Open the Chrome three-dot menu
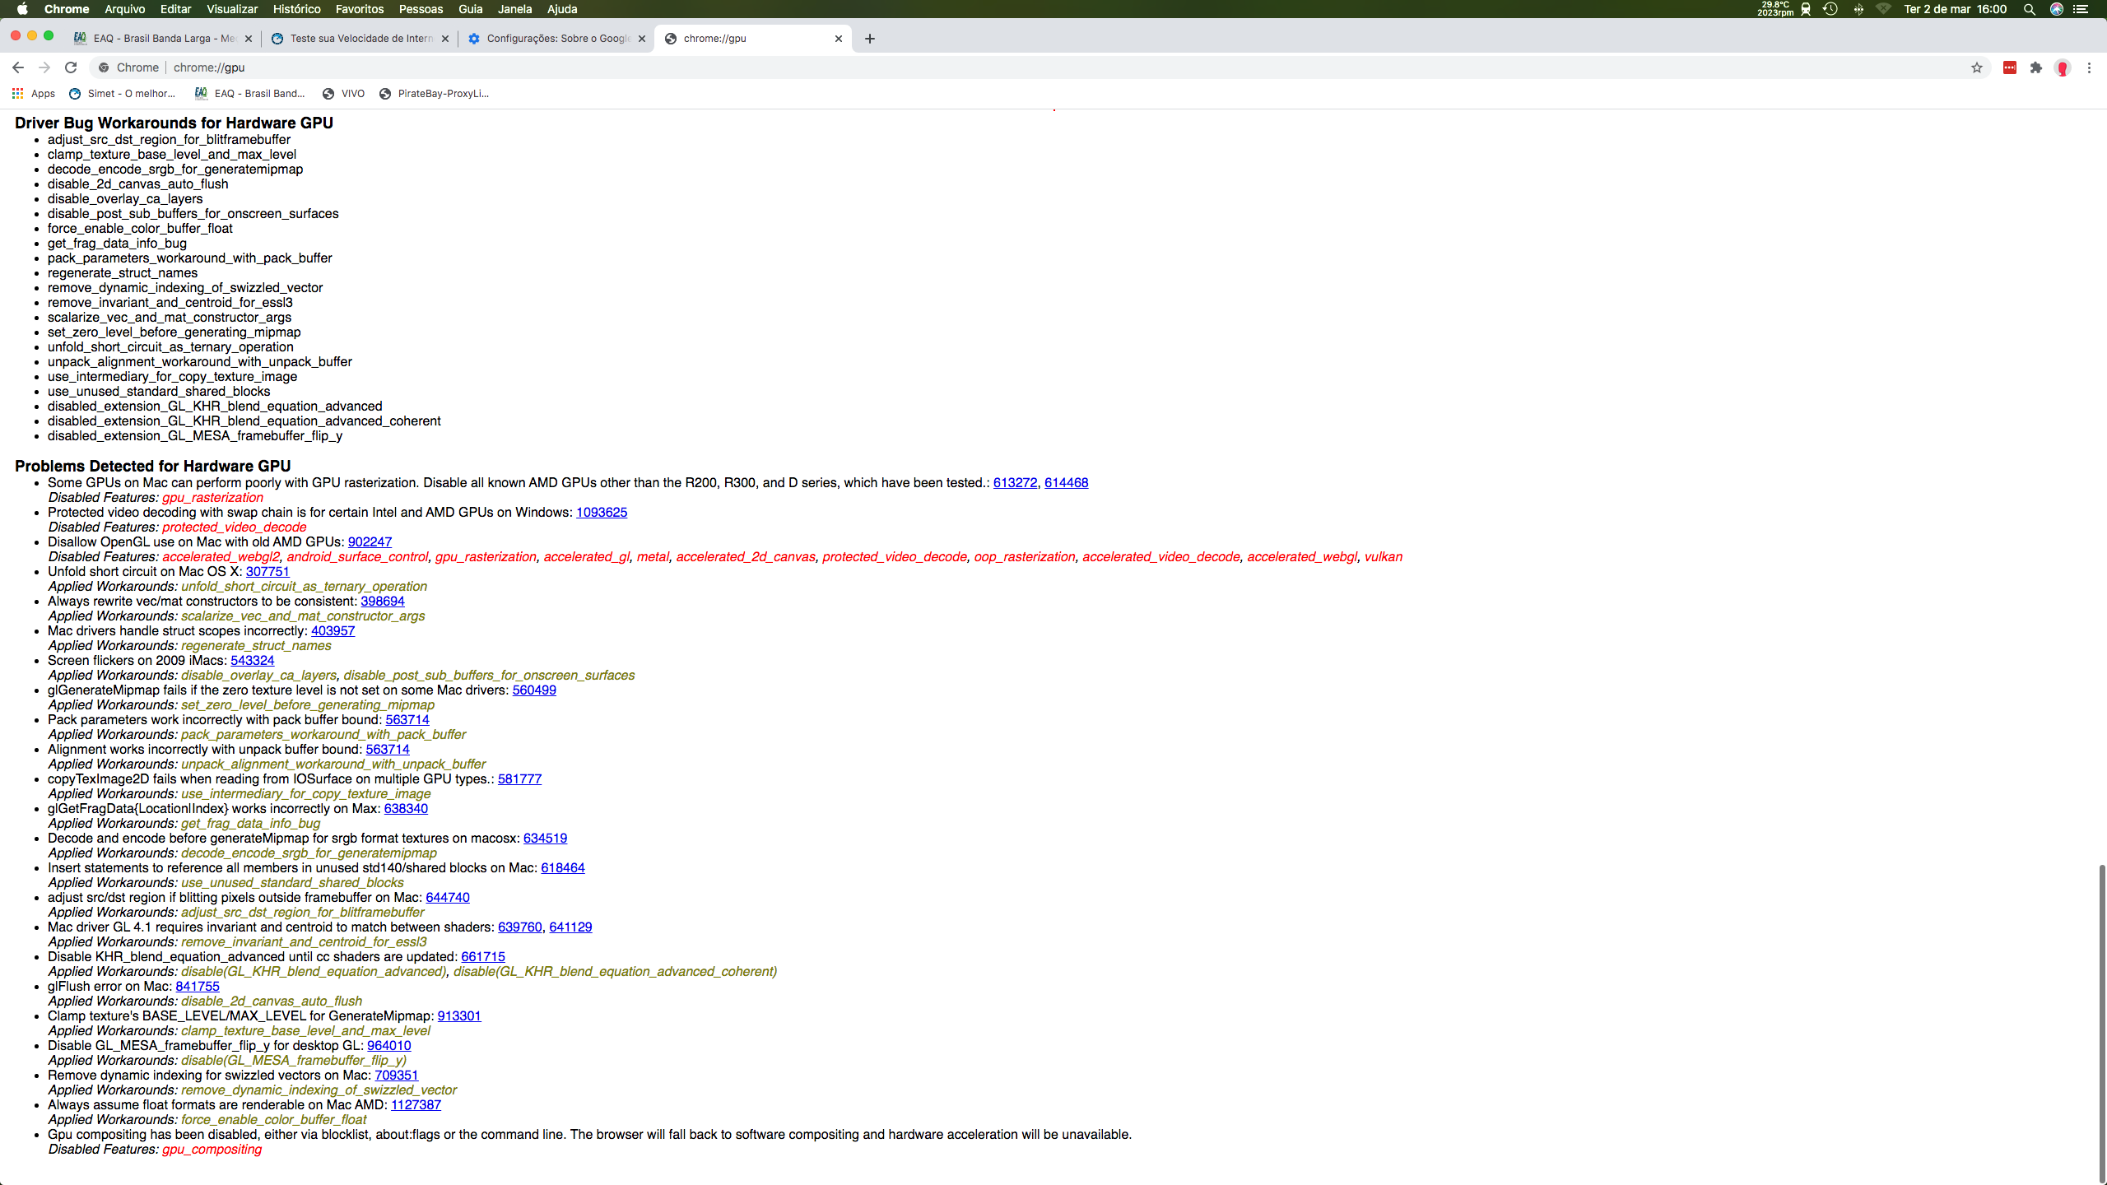The image size is (2107, 1185). tap(2089, 67)
